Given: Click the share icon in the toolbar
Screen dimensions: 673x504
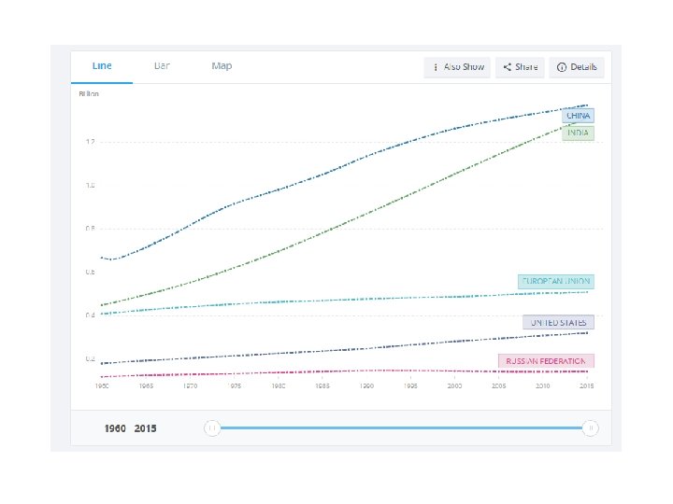Looking at the screenshot, I should pos(507,67).
